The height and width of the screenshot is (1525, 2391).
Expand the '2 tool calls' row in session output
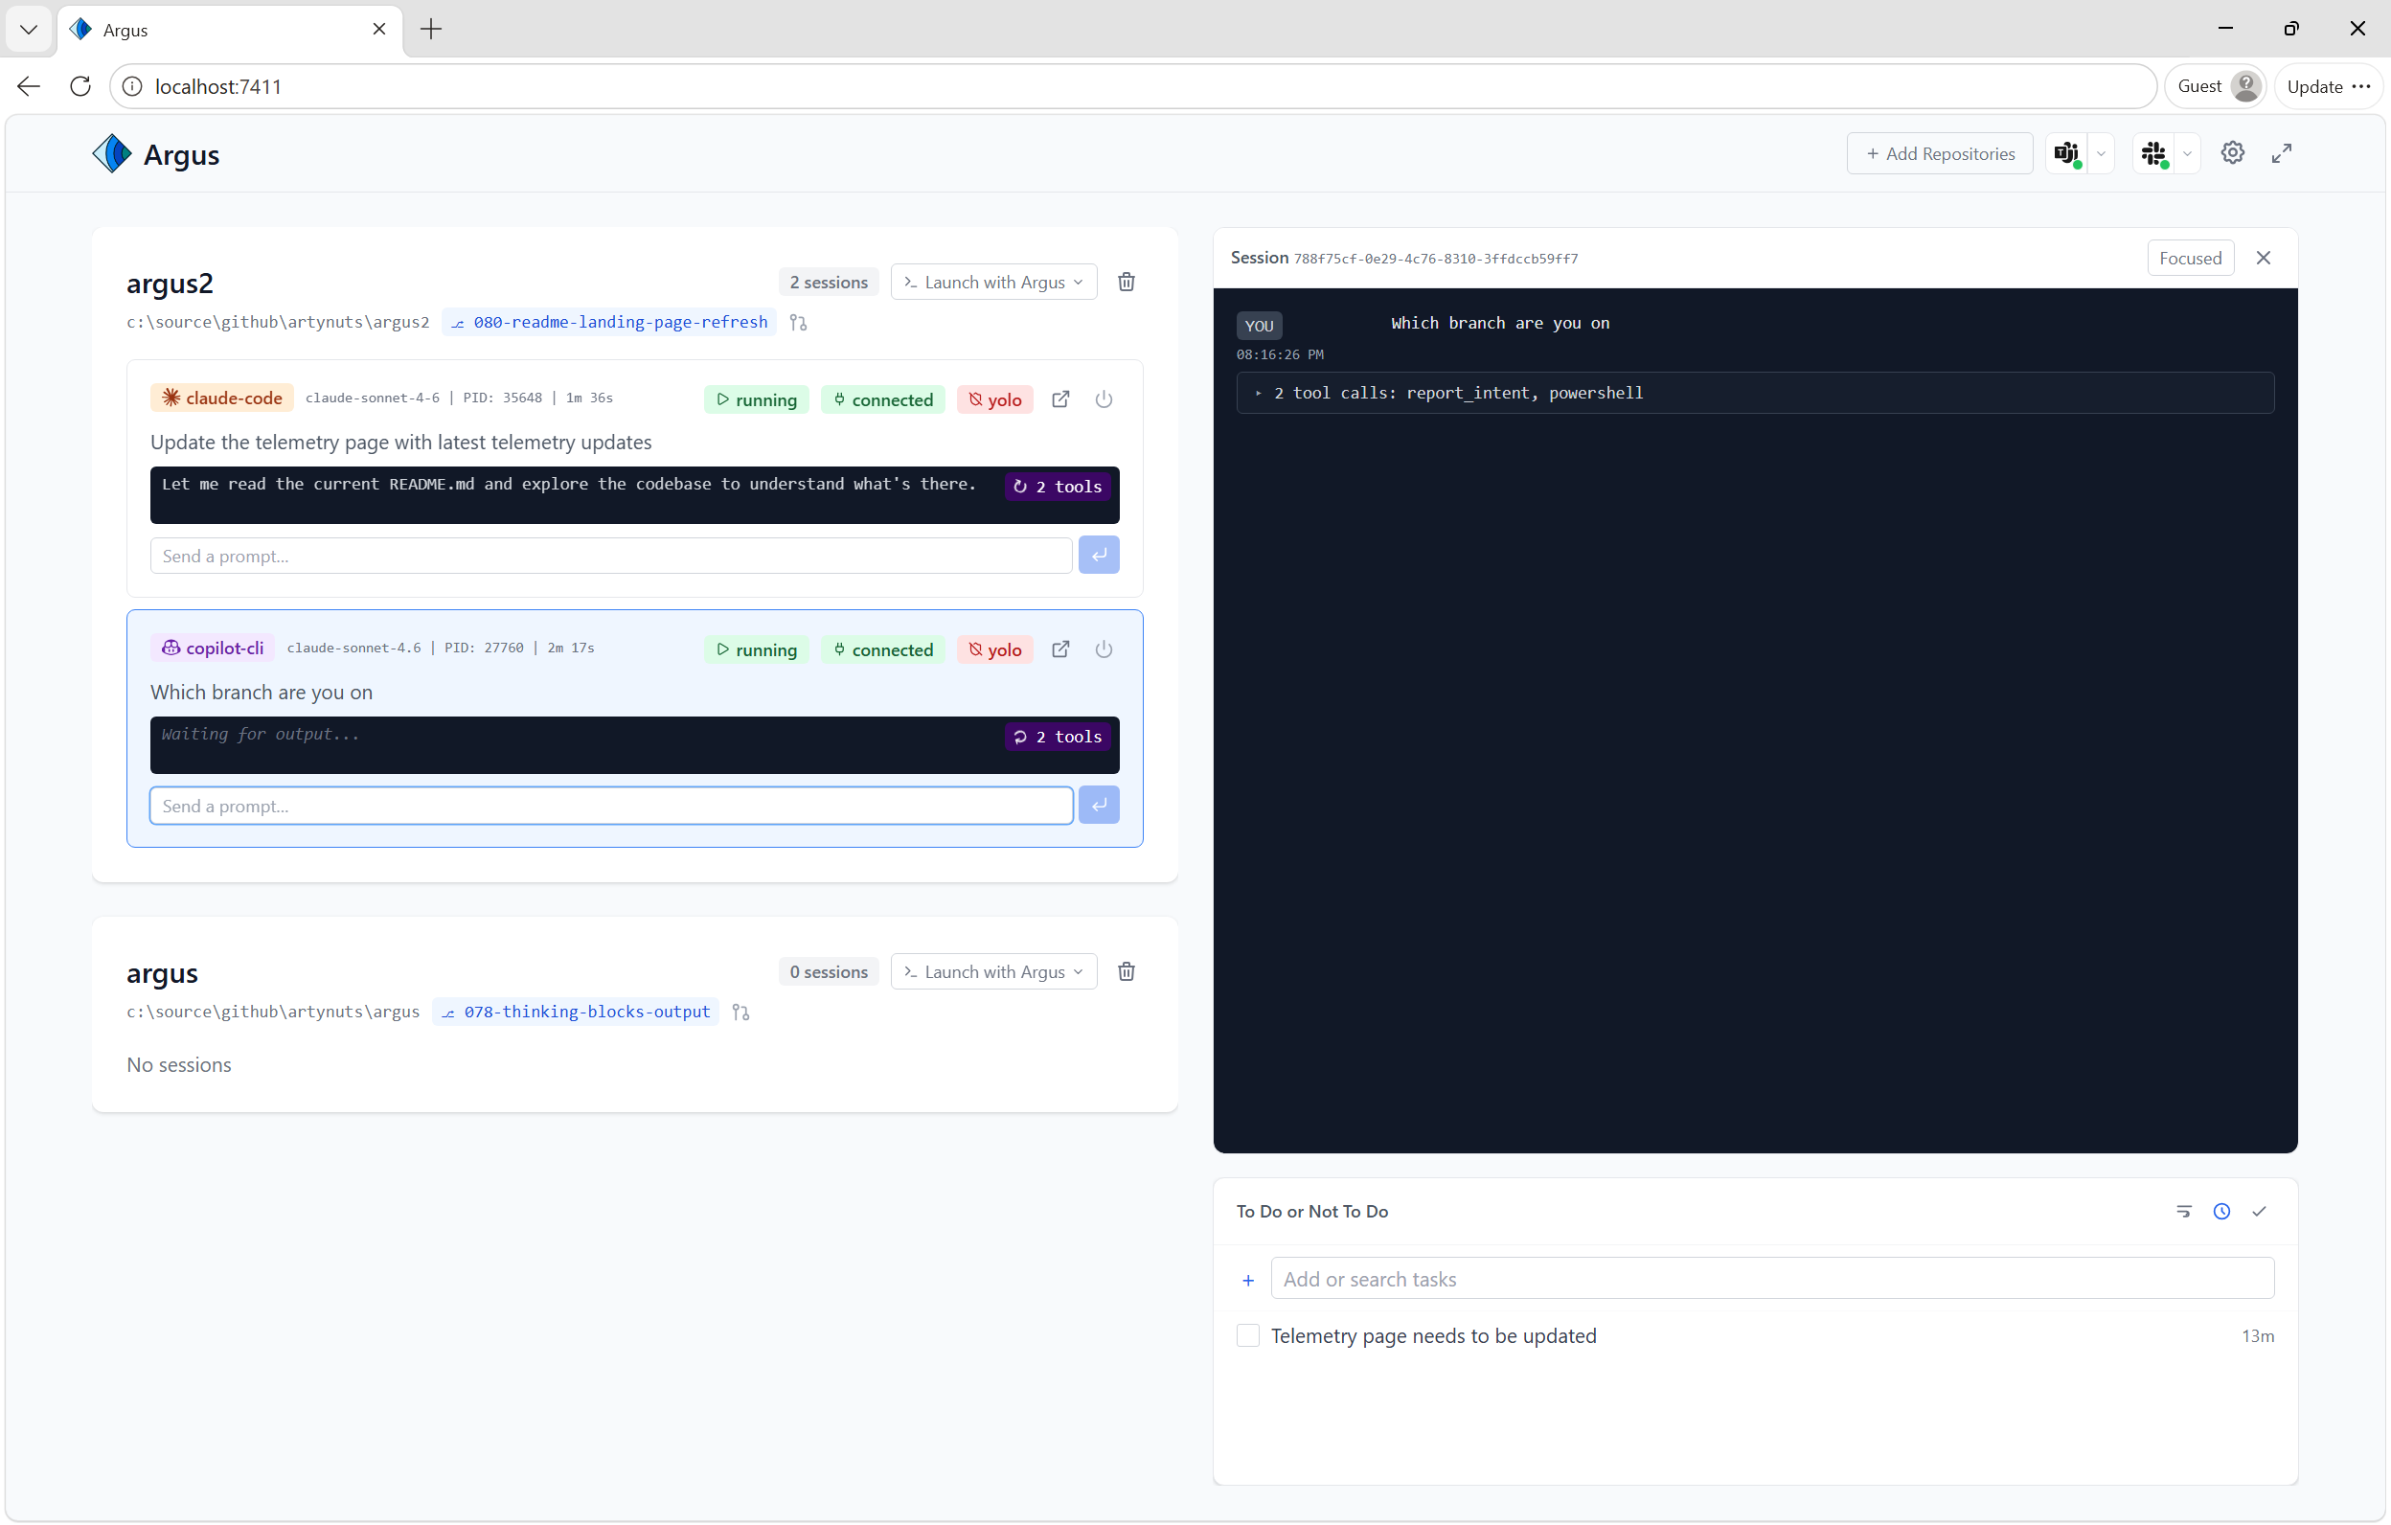(x=1755, y=393)
